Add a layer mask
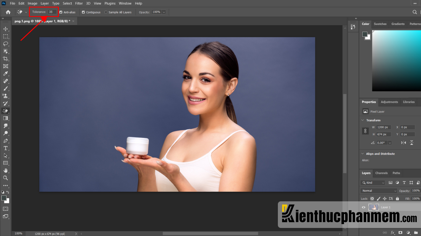 coord(400,232)
